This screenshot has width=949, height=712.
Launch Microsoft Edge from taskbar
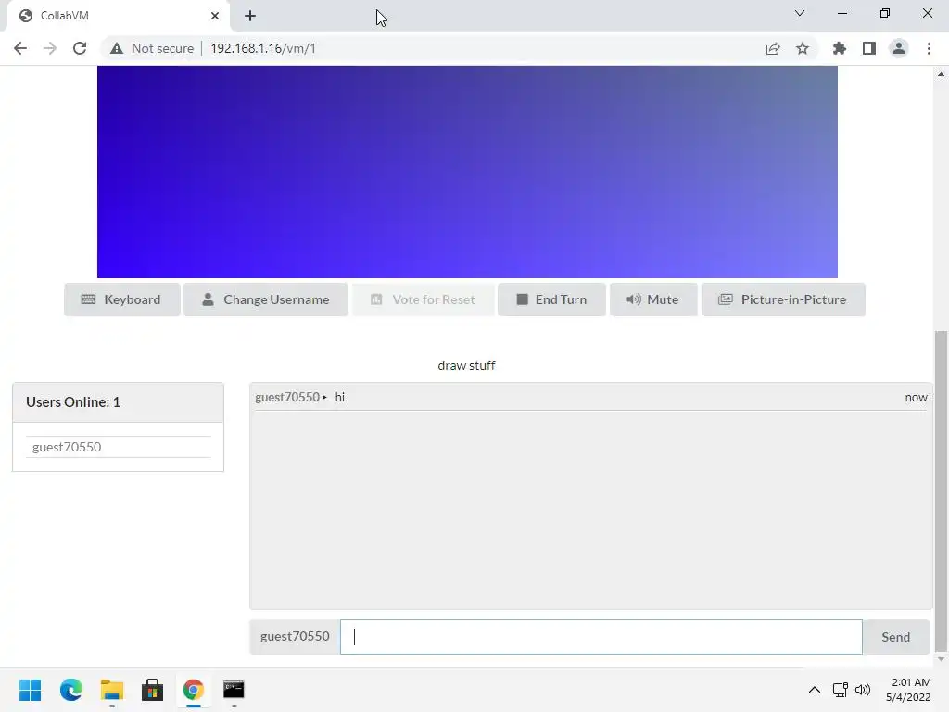pos(70,690)
